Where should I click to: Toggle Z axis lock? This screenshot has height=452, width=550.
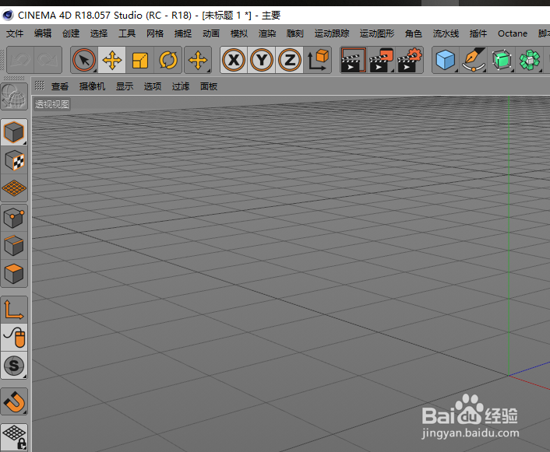pyautogui.click(x=289, y=60)
